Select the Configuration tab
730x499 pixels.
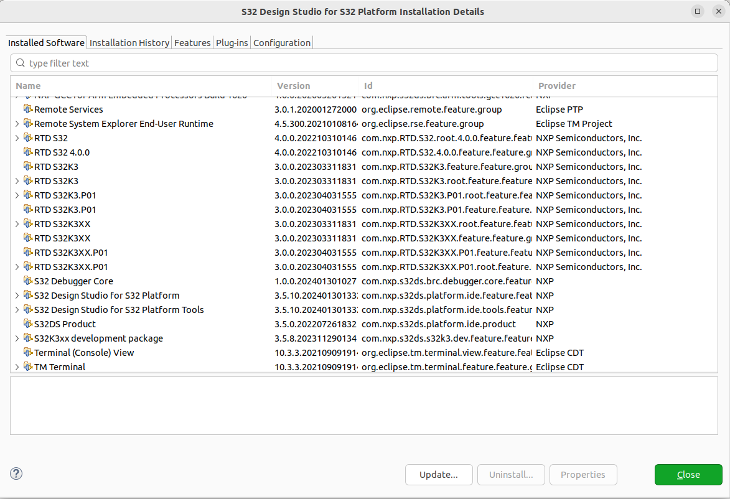point(281,42)
